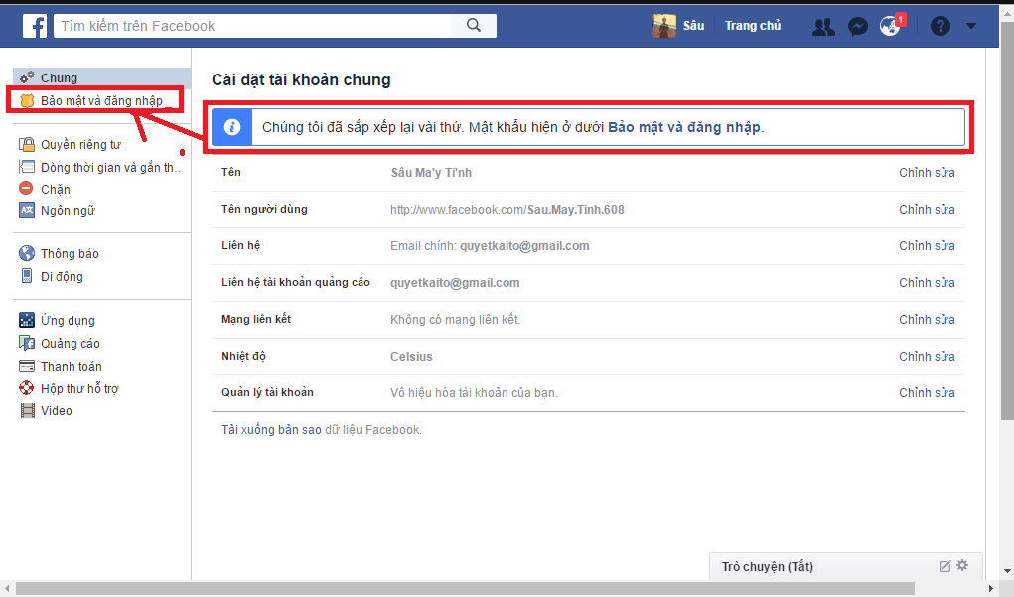Click the blue info icon in the notice

coord(232,127)
